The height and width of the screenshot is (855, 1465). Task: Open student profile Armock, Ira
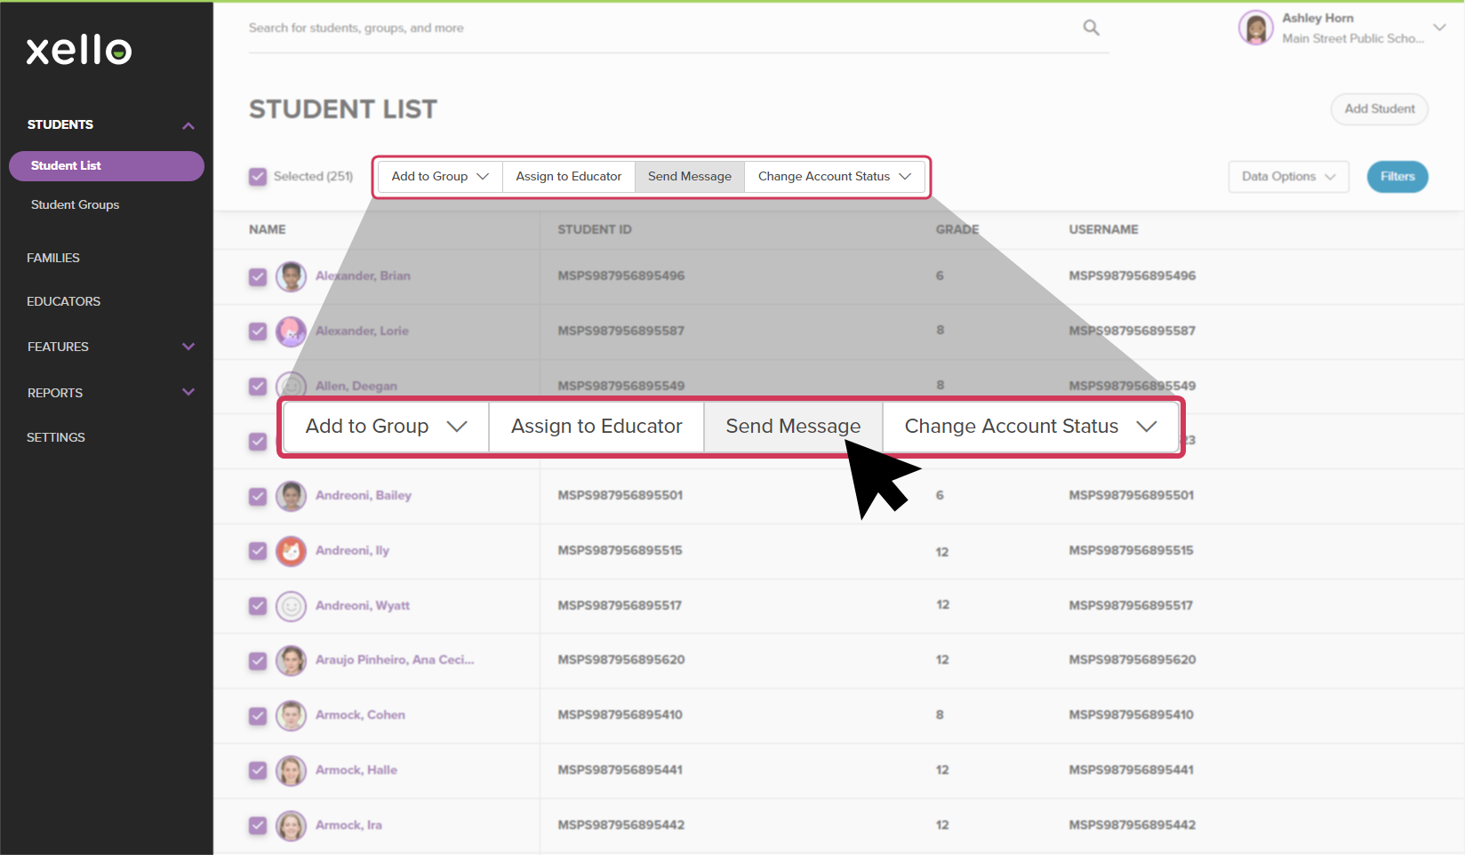348,826
